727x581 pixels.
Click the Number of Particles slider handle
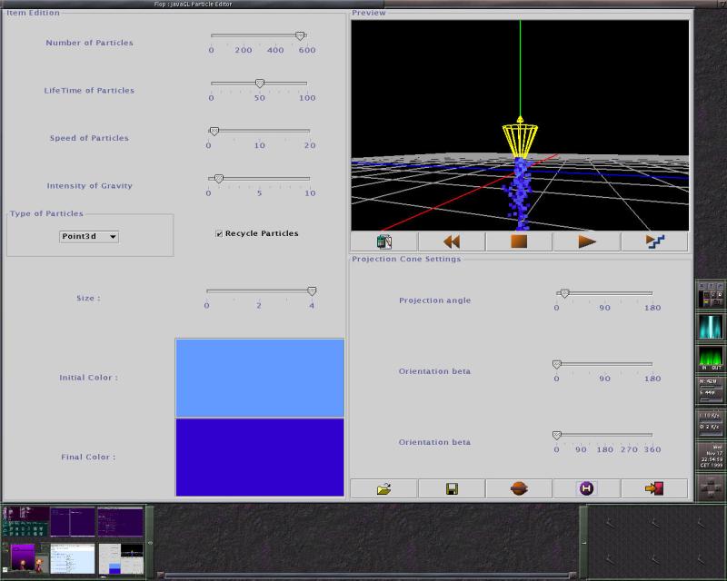[300, 36]
